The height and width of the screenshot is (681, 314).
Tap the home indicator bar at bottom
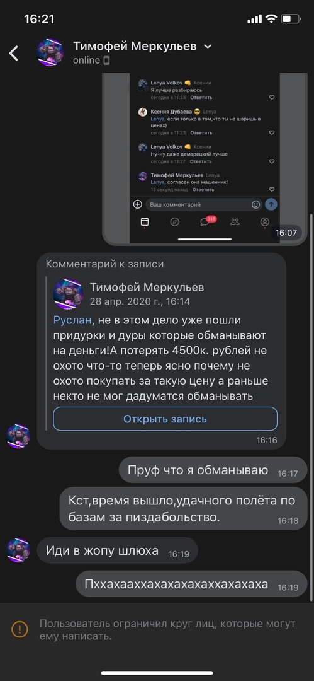[157, 673]
